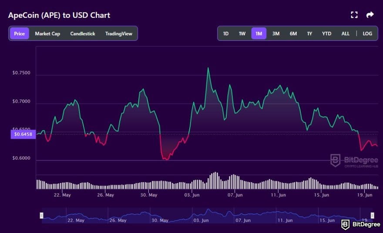The image size is (383, 233).
Task: Click the 22. May date label on the main x-axis
Action: click(x=62, y=195)
